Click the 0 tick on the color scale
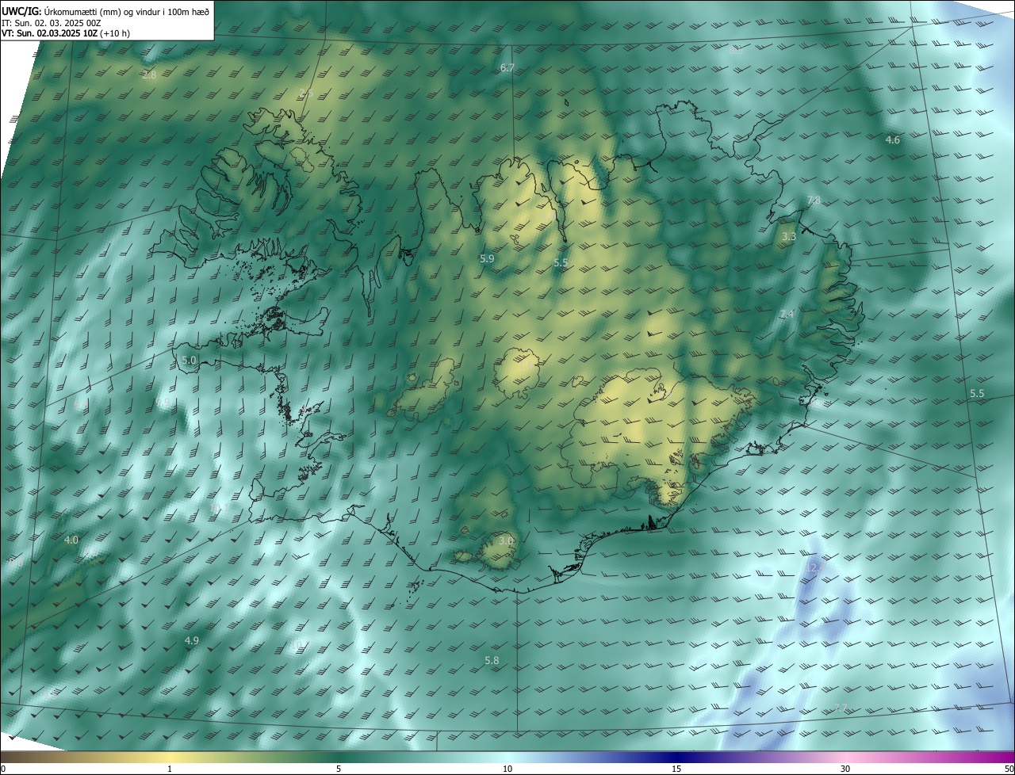The image size is (1015, 775). [3, 769]
